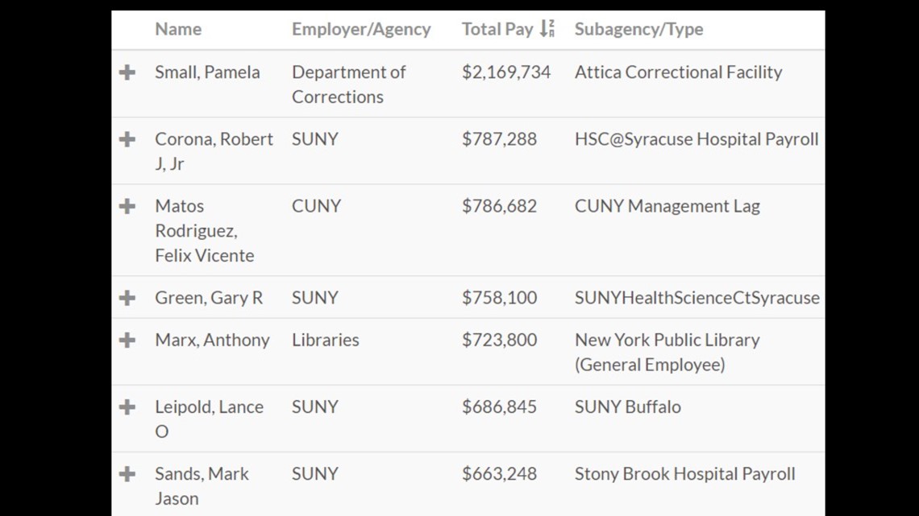Image resolution: width=919 pixels, height=516 pixels.
Task: Expand the Small, Pamela row
Action: coord(127,72)
